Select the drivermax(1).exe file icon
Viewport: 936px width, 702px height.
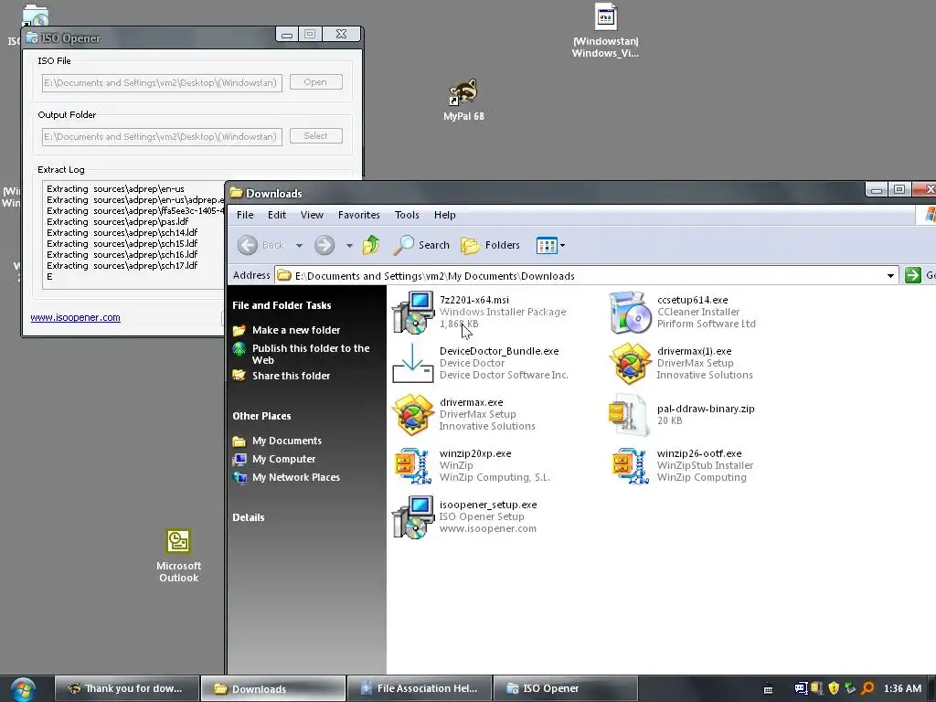(x=631, y=363)
